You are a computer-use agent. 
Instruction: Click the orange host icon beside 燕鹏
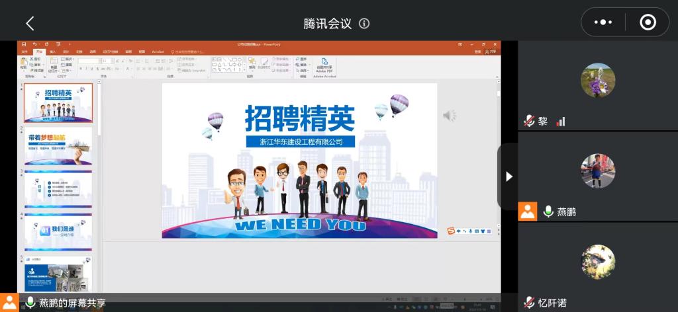528,212
